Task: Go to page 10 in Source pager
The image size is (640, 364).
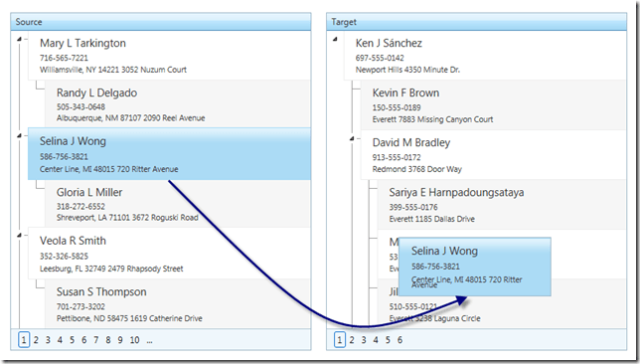Action: click(x=135, y=340)
